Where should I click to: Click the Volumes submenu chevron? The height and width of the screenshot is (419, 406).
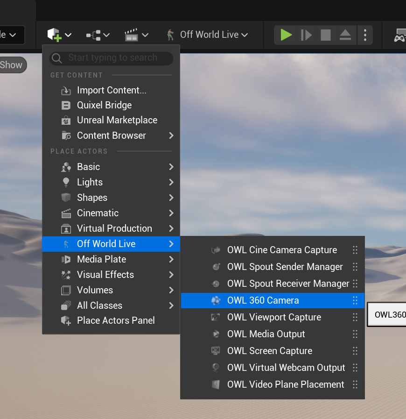[x=171, y=291]
